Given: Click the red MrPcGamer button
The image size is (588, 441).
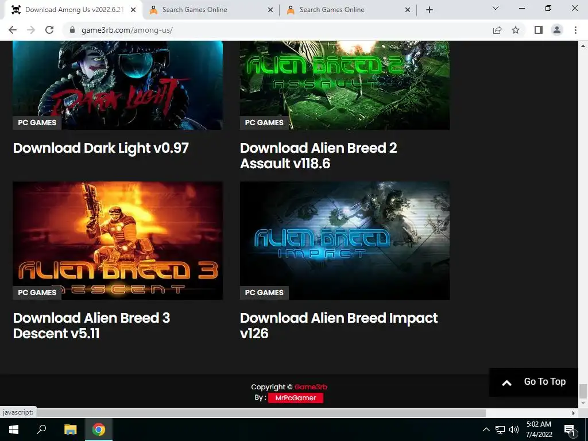Looking at the screenshot, I should (296, 398).
